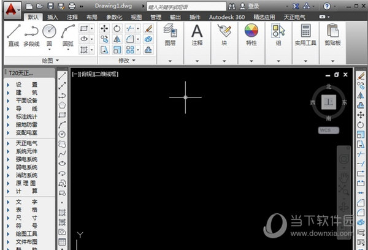
Task: Click the viewport label [俯视] control
Action: coord(87,74)
